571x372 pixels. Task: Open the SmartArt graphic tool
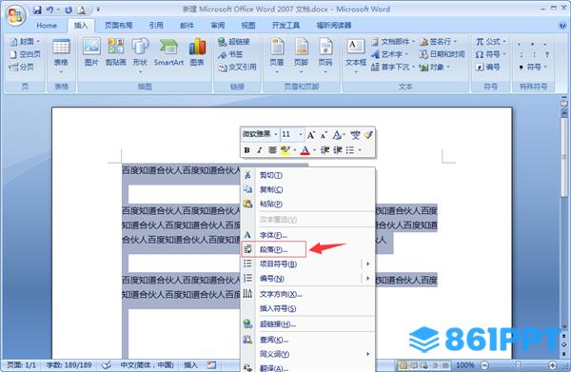click(168, 52)
